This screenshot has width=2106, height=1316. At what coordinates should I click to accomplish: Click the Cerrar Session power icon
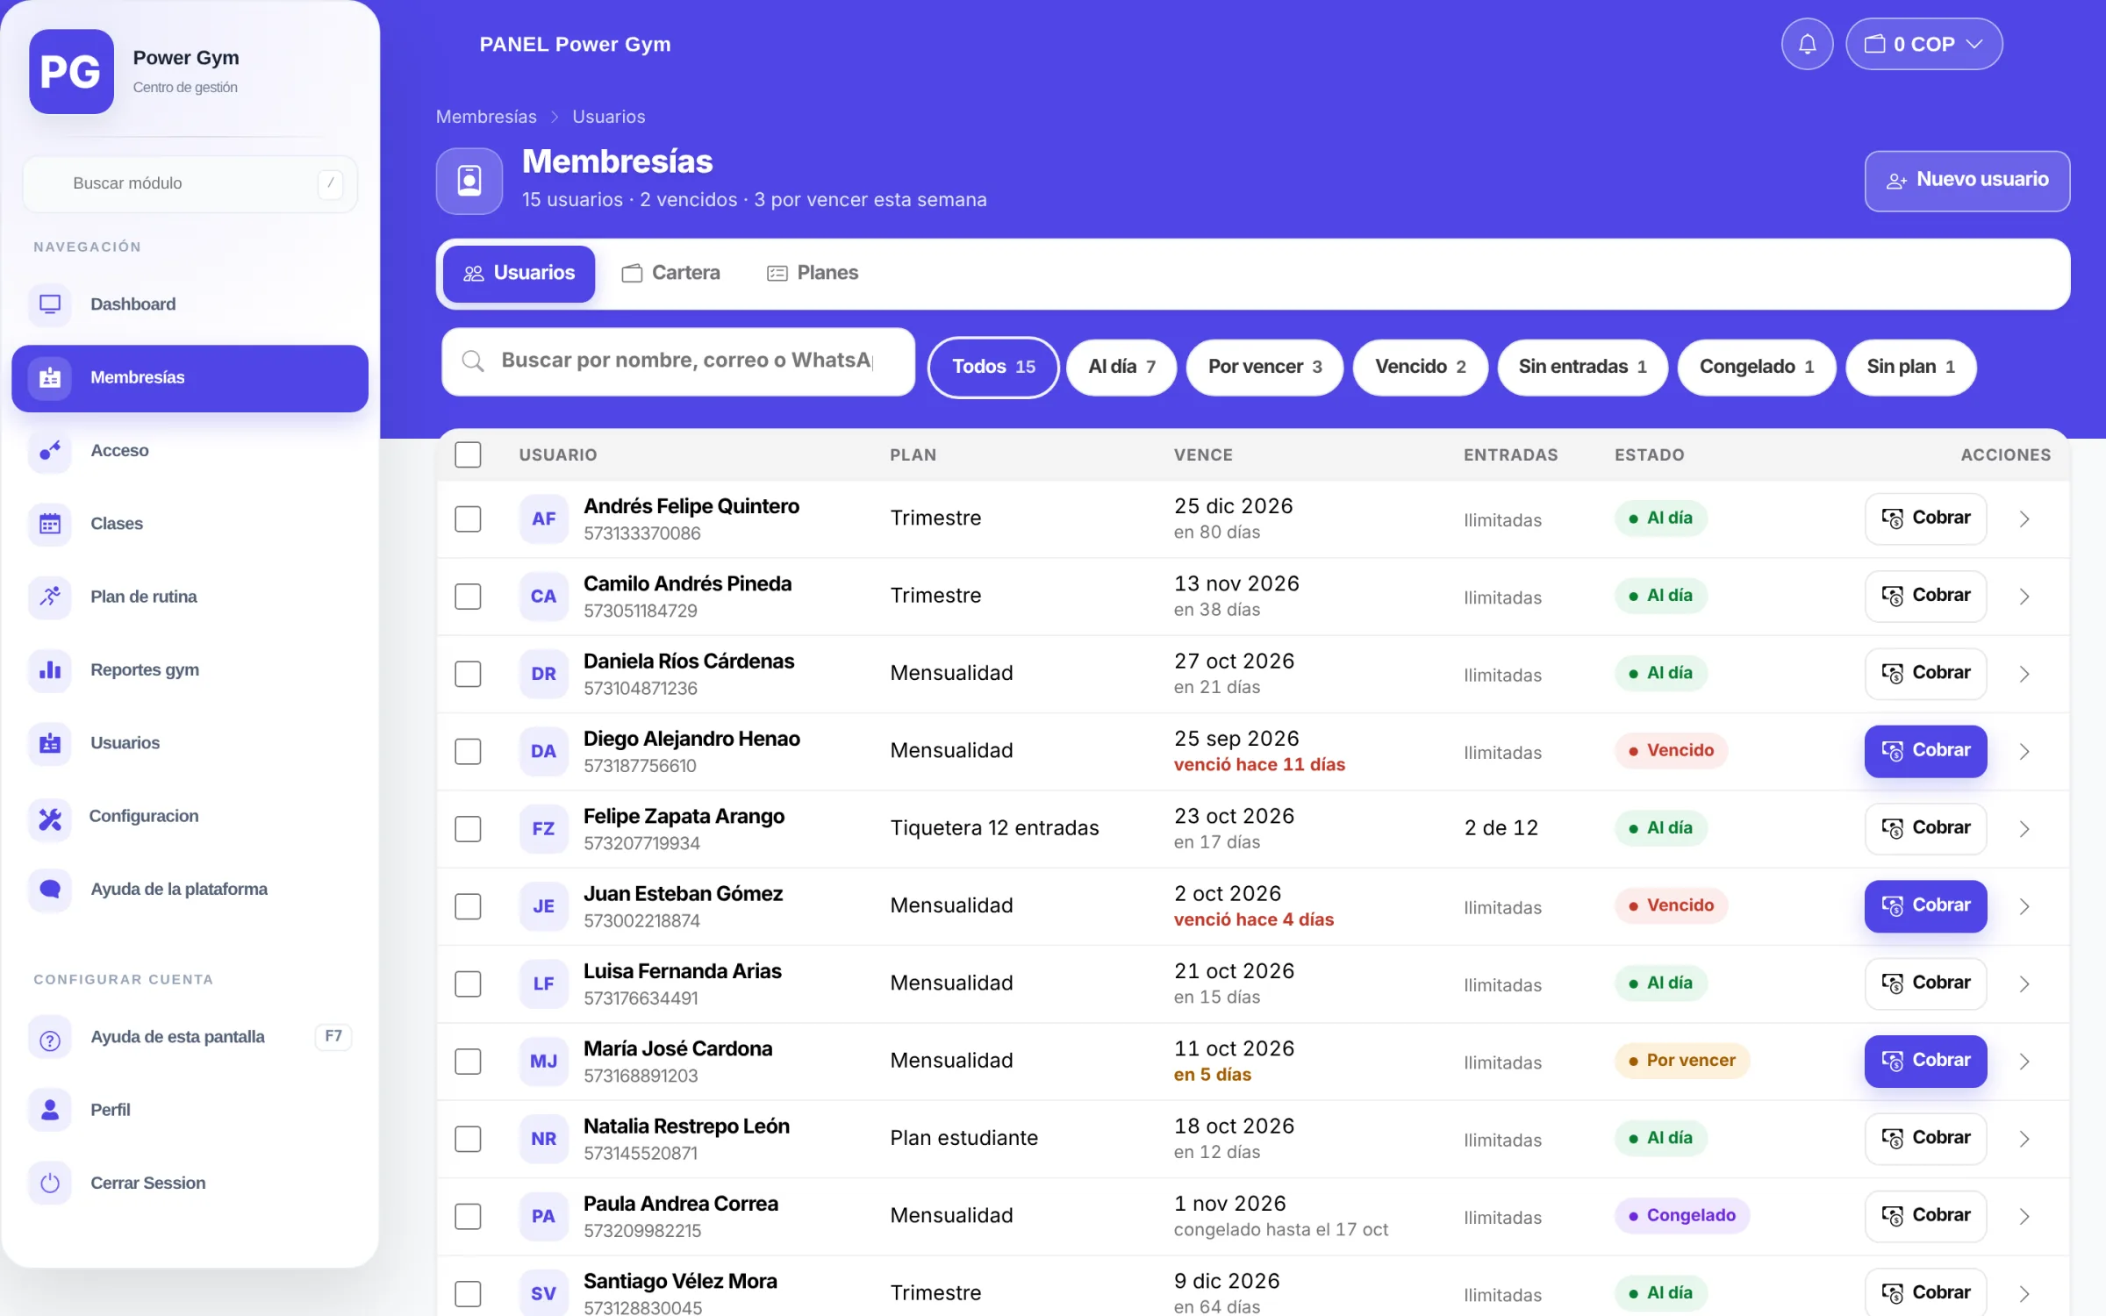click(x=50, y=1183)
